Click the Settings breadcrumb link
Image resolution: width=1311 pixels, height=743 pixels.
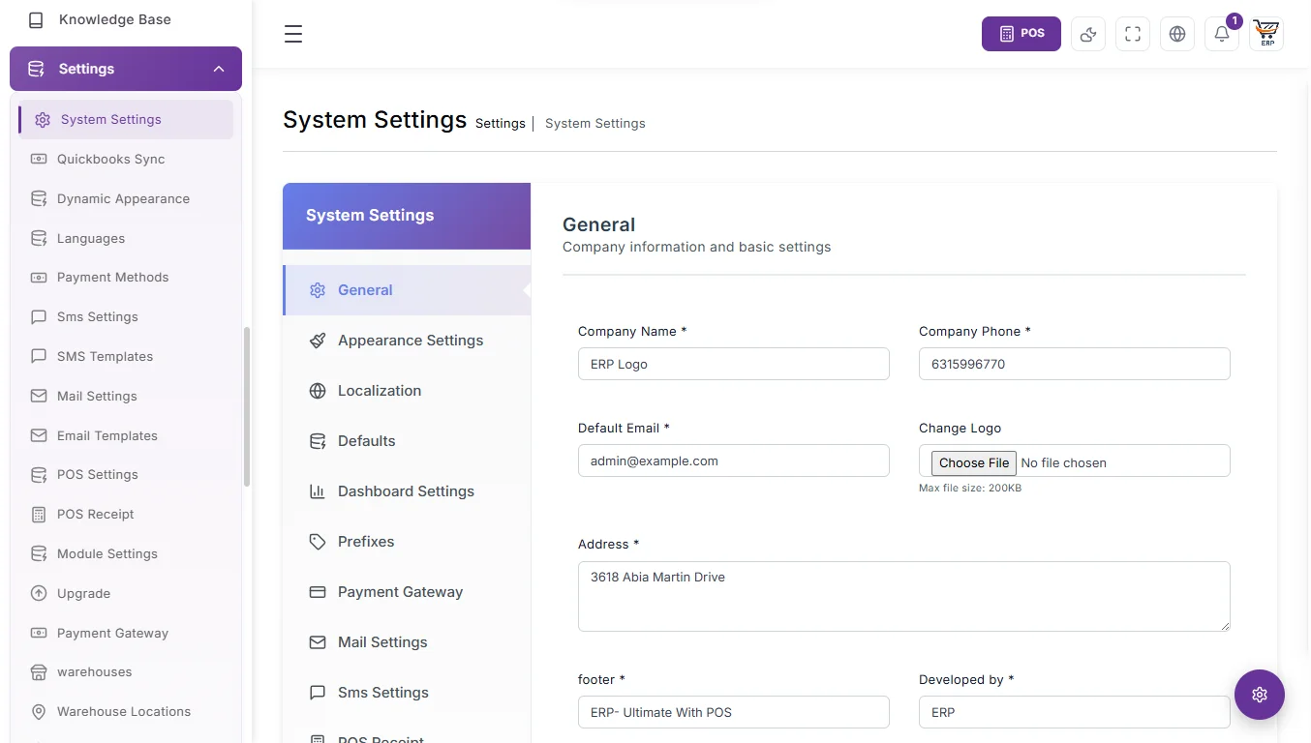coord(501,124)
